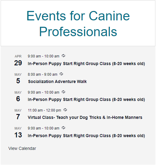Select the MAY 6 date label

[18, 96]
